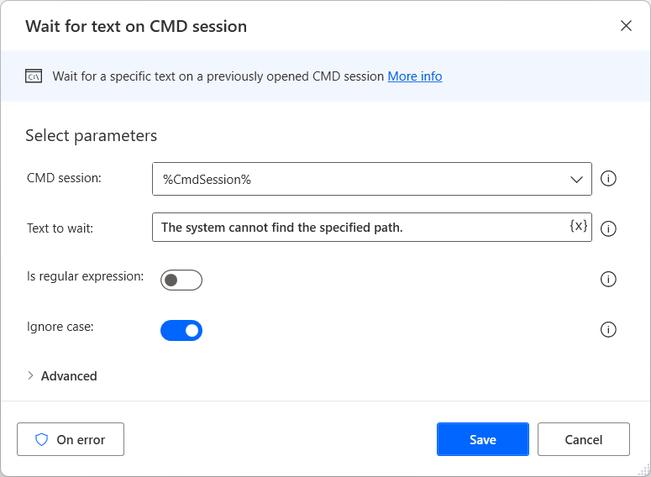Select the %CmdSession% combo box
The width and height of the screenshot is (651, 477).
[361, 179]
